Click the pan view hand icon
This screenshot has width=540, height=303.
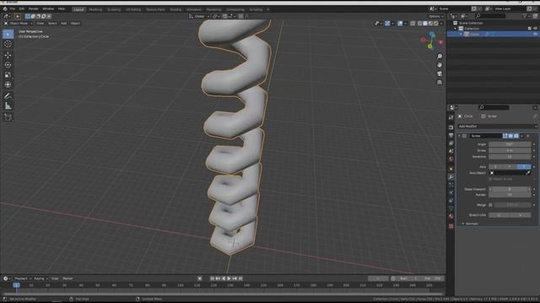[440, 65]
